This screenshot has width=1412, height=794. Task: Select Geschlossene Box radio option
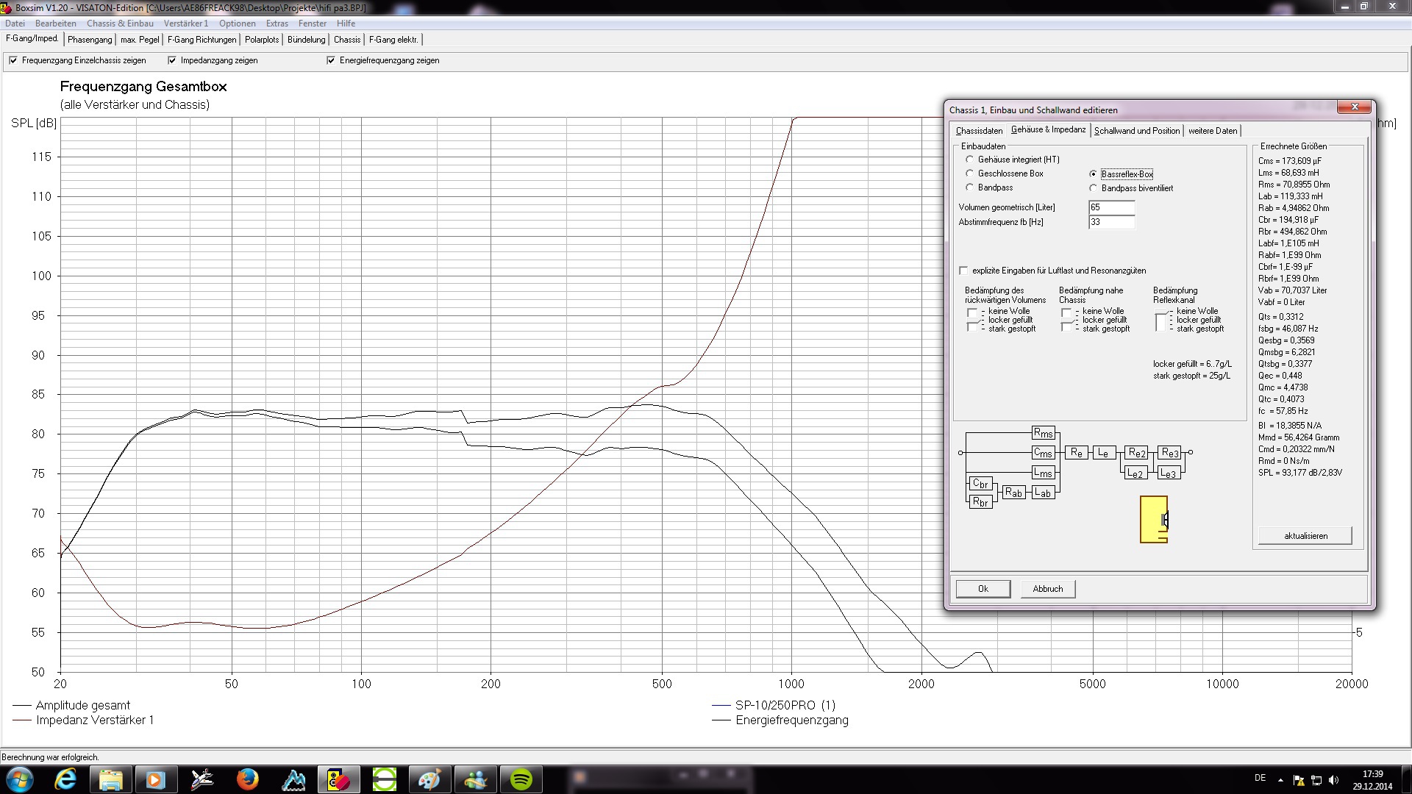[x=969, y=174]
